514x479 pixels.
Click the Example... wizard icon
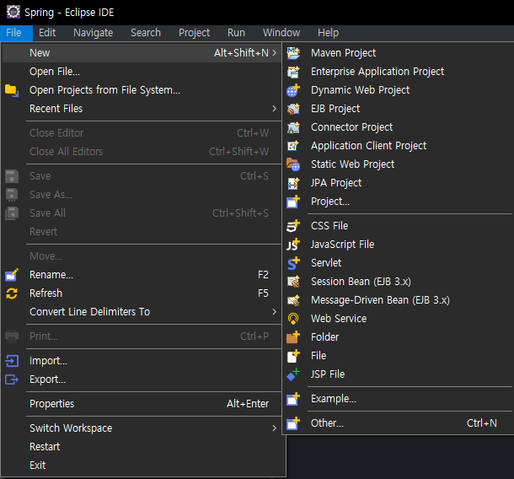[293, 399]
